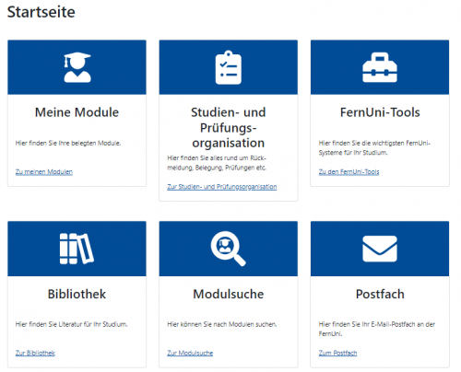This screenshot has width=461, height=372.
Task: Open 'Zur Studien- und Prüfungsorganisation' link
Action: [x=222, y=187]
